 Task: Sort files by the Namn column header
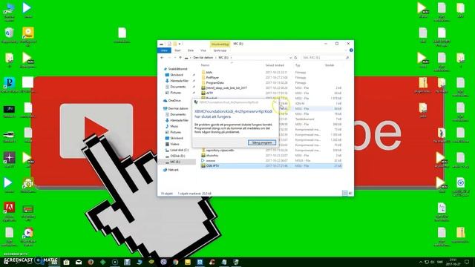(205, 65)
